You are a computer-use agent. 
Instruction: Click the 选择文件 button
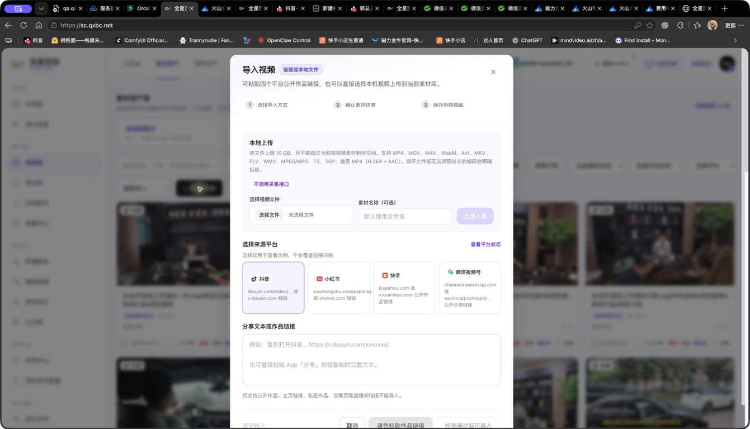(269, 215)
